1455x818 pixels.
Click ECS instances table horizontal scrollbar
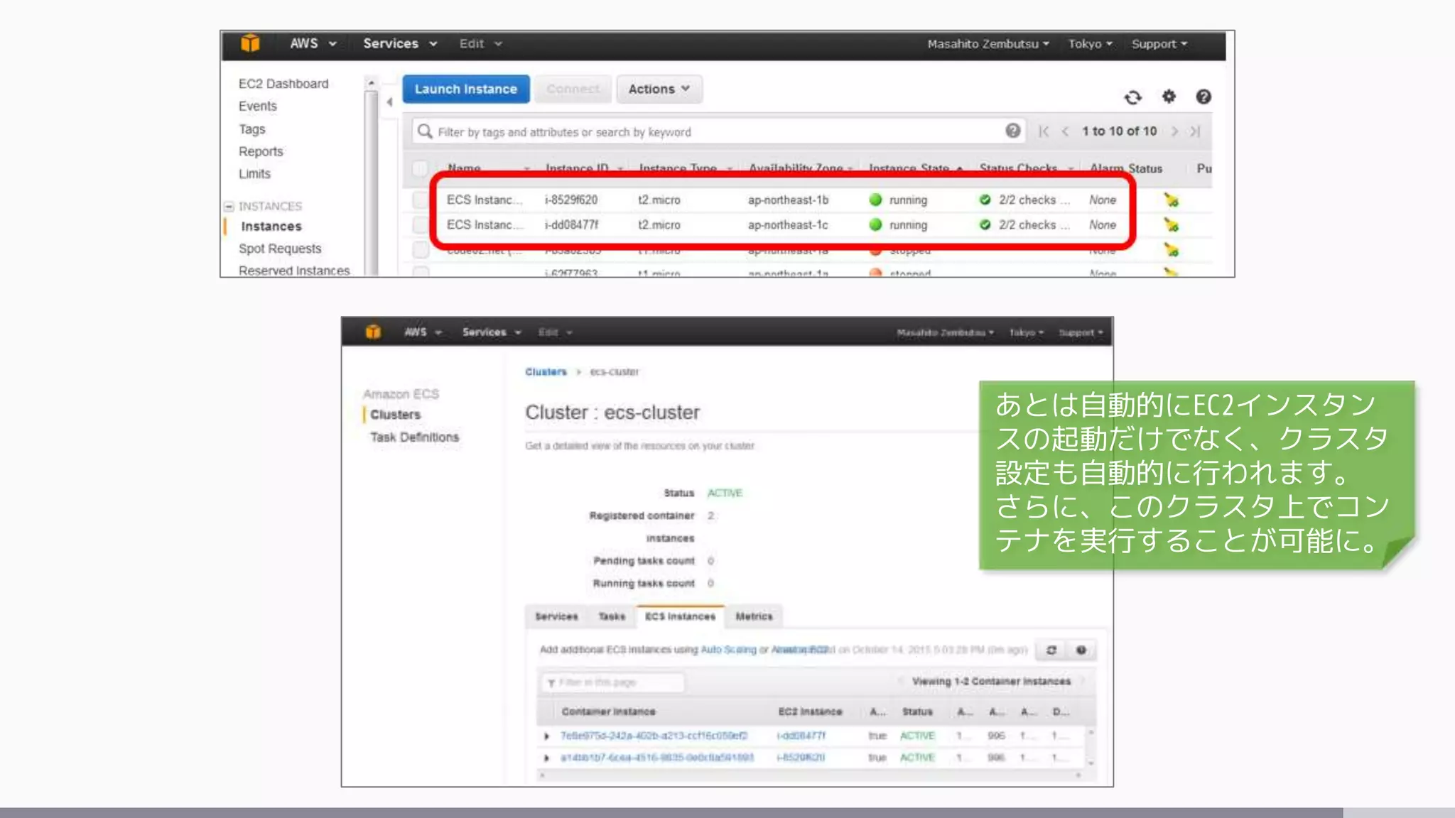[811, 775]
